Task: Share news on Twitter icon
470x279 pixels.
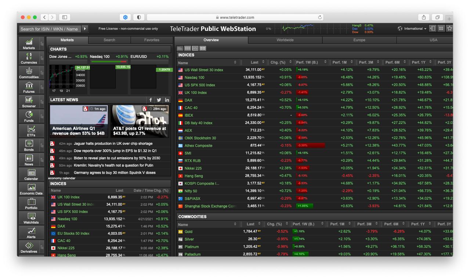Action: point(159,100)
